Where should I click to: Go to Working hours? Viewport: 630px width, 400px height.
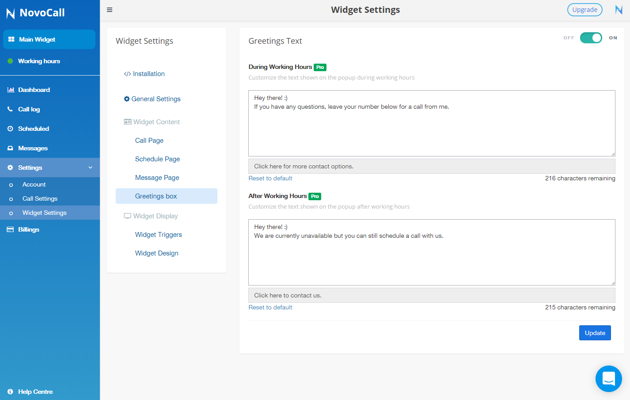pyautogui.click(x=39, y=61)
